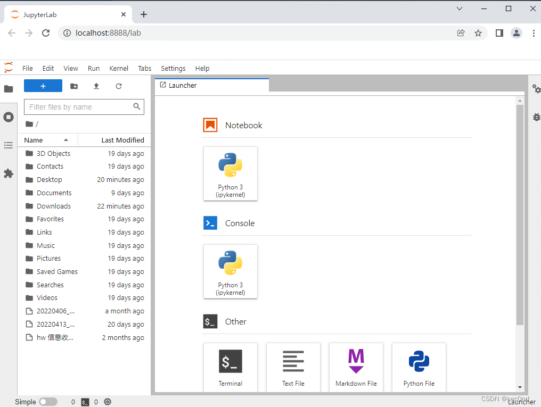Open Running Terminals and Kernels panel

coord(9,117)
